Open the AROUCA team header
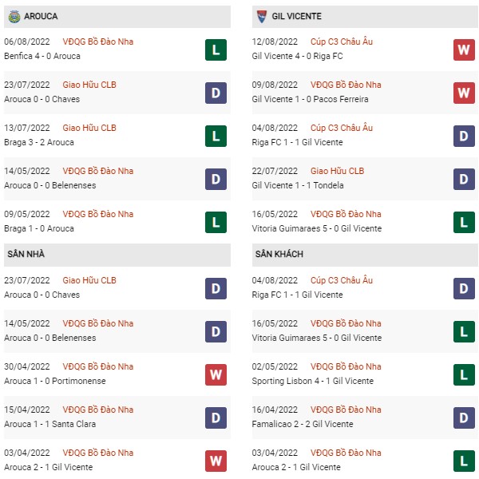The image size is (479, 479). (117, 17)
